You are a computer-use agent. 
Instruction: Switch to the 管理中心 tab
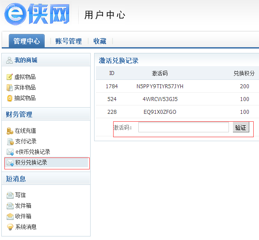tap(27, 41)
